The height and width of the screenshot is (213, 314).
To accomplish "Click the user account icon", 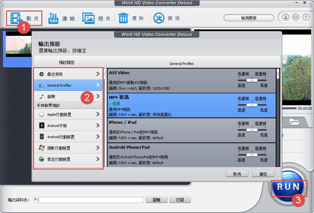I will (286, 17).
